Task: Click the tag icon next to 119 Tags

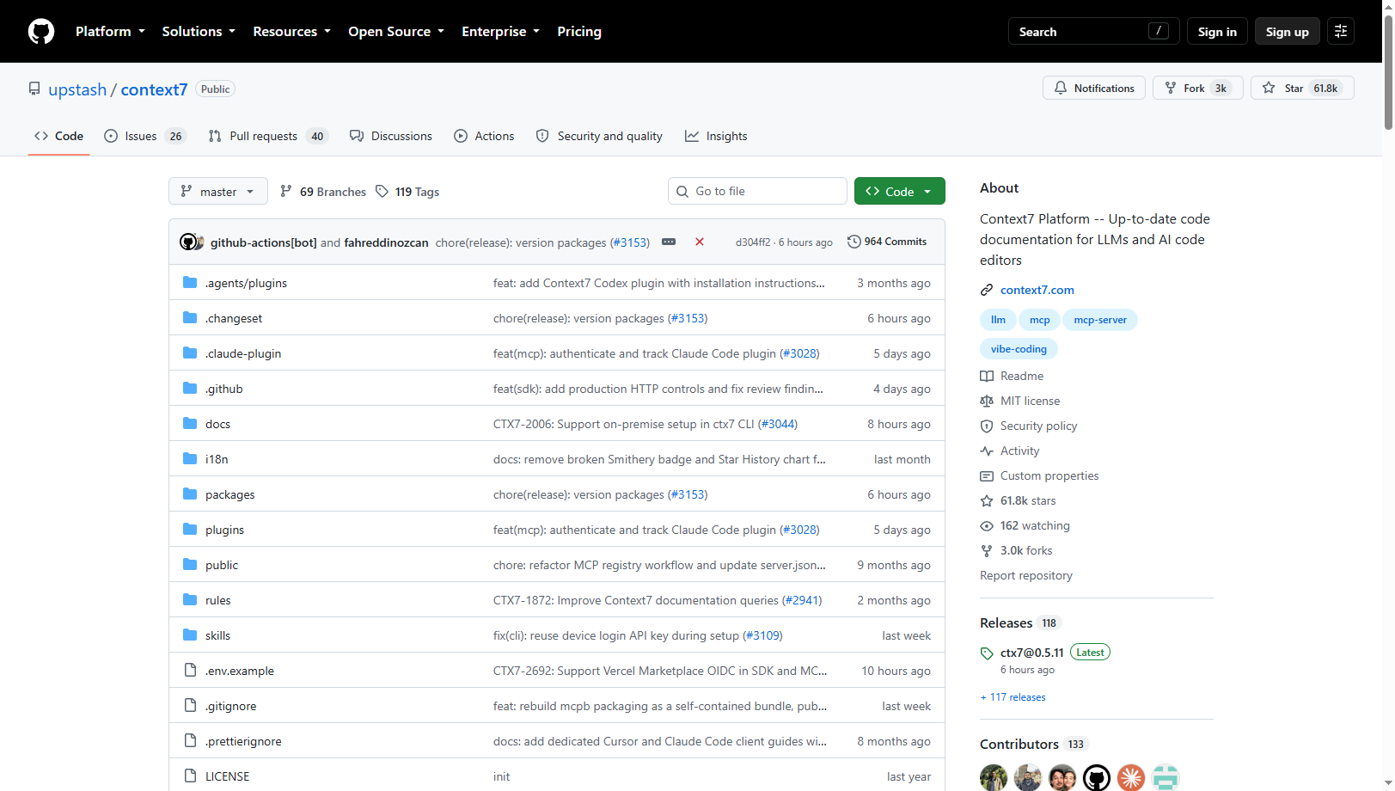Action: click(382, 191)
